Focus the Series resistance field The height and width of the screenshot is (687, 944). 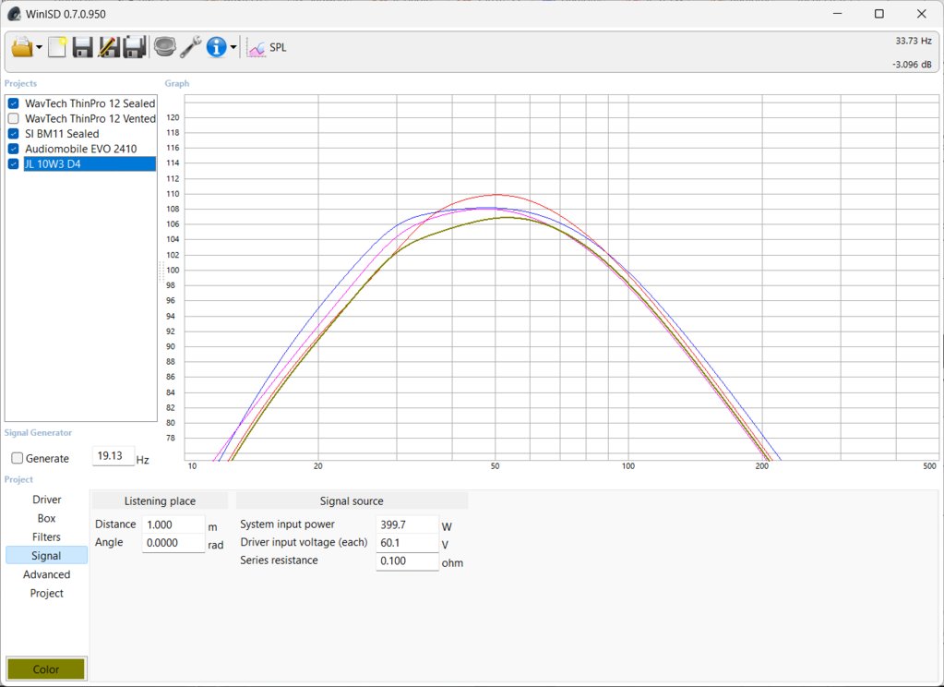pos(407,561)
